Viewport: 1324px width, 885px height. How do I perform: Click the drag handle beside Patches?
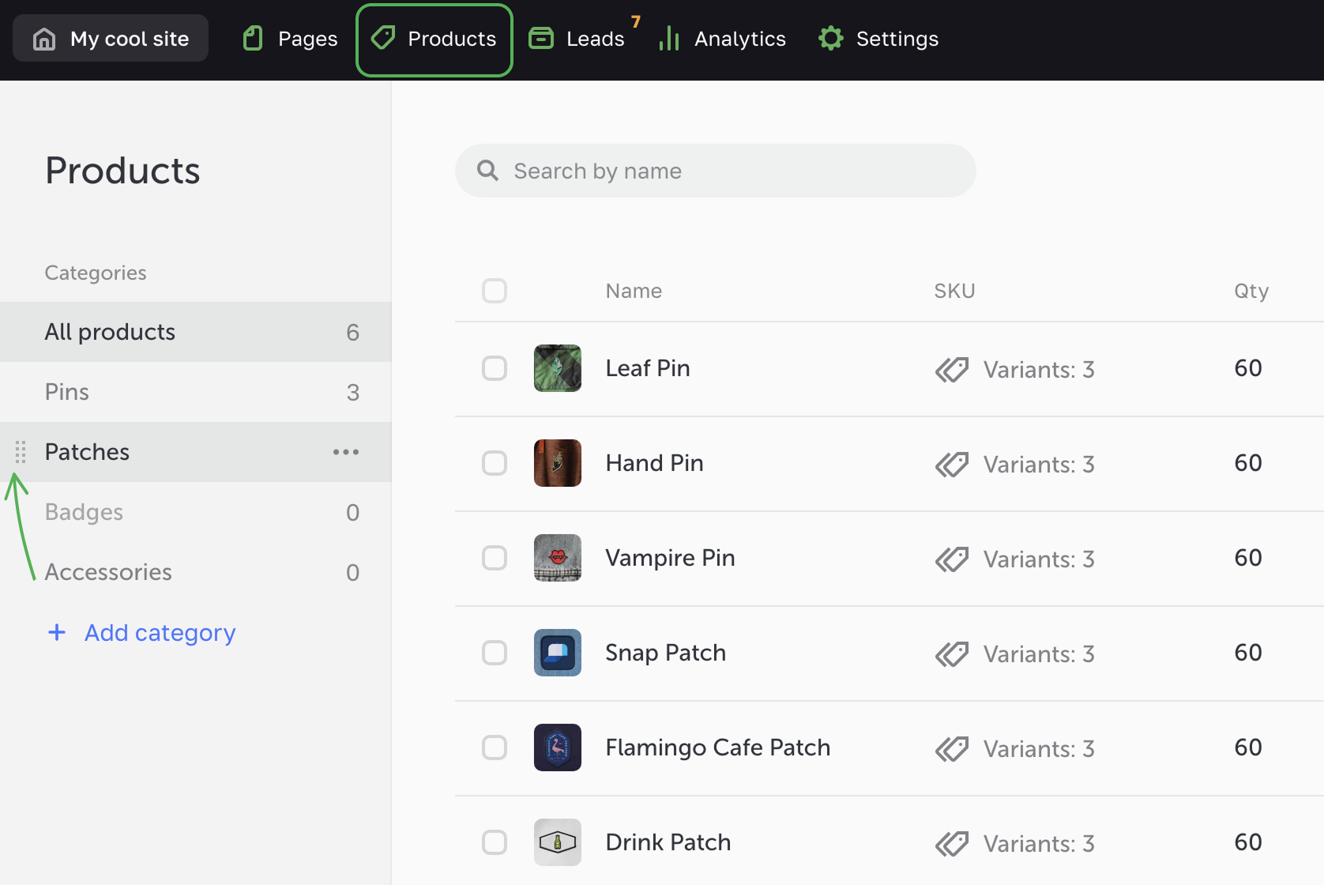click(x=21, y=452)
